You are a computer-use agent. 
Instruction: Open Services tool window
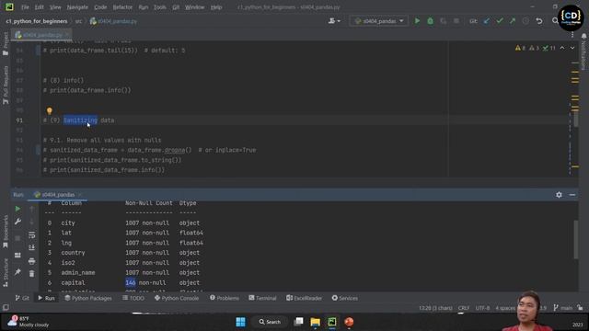[345, 298]
